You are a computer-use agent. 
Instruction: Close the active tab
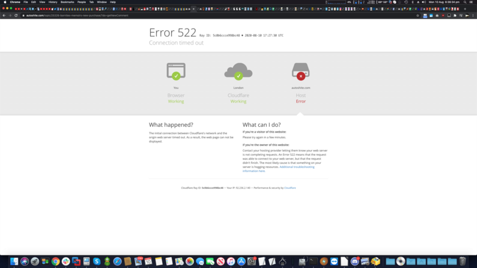(x=193, y=9)
